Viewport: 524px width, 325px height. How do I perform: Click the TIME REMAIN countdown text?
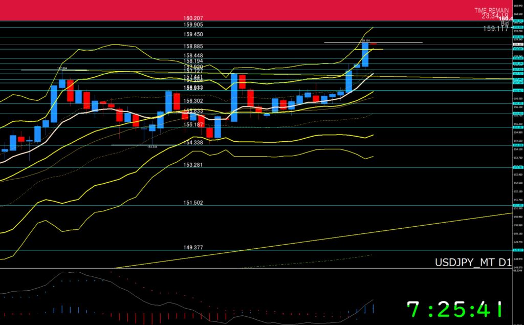point(491,10)
